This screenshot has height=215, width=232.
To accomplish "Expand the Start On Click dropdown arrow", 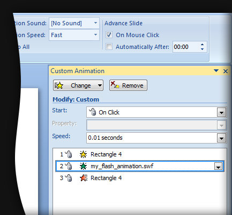I will pyautogui.click(x=221, y=112).
